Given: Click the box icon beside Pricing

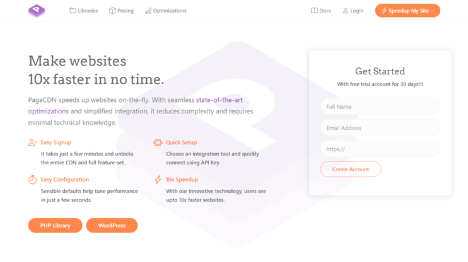Looking at the screenshot, I should click(112, 11).
